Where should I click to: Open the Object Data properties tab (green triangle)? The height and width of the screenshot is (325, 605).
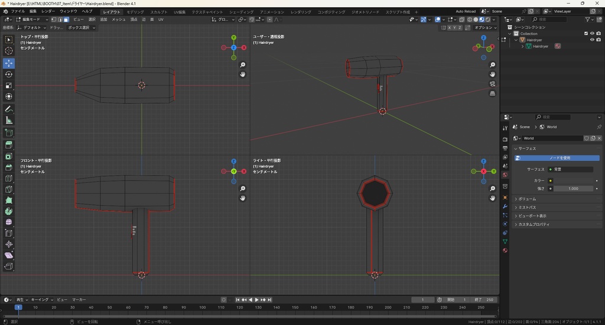pyautogui.click(x=505, y=242)
